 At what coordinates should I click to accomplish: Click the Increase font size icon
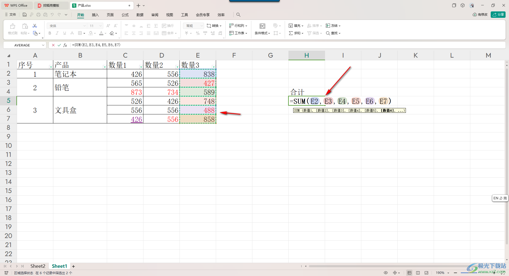coord(108,26)
